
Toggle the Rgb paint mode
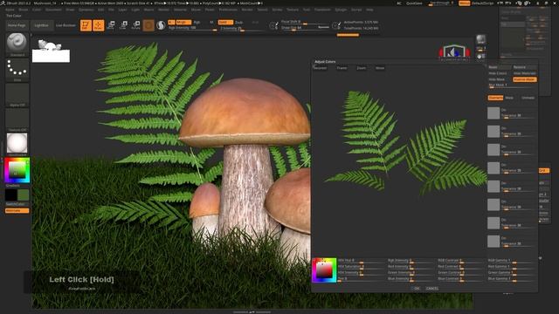point(197,22)
